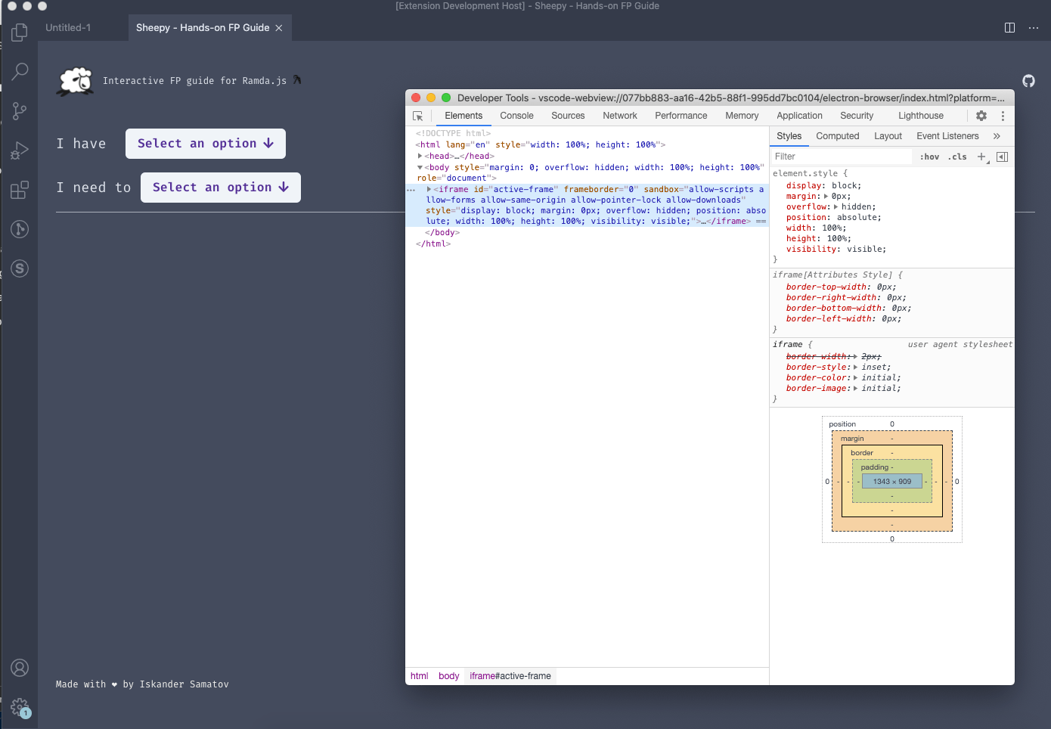Expand the iframe active-frame node

(429, 189)
